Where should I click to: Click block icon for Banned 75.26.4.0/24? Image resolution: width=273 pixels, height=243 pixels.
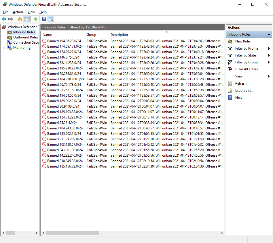[x=44, y=123]
